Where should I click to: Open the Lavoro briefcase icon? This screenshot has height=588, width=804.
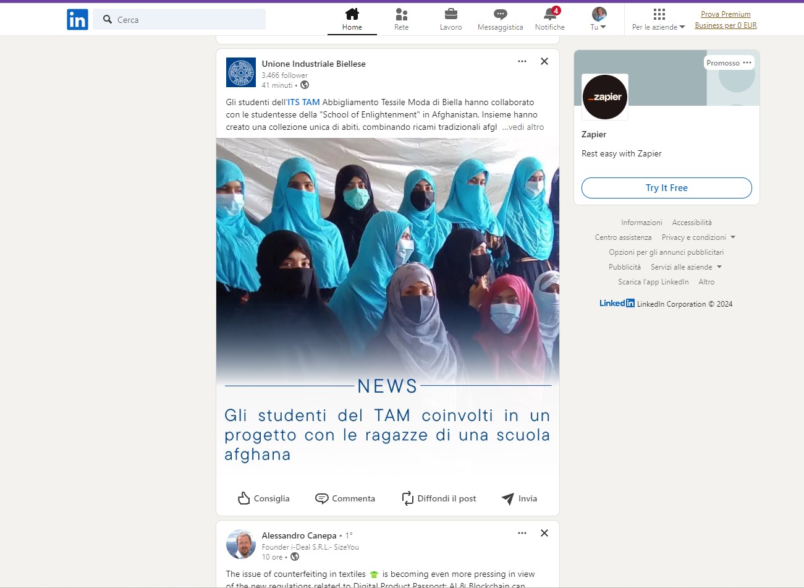tap(451, 14)
